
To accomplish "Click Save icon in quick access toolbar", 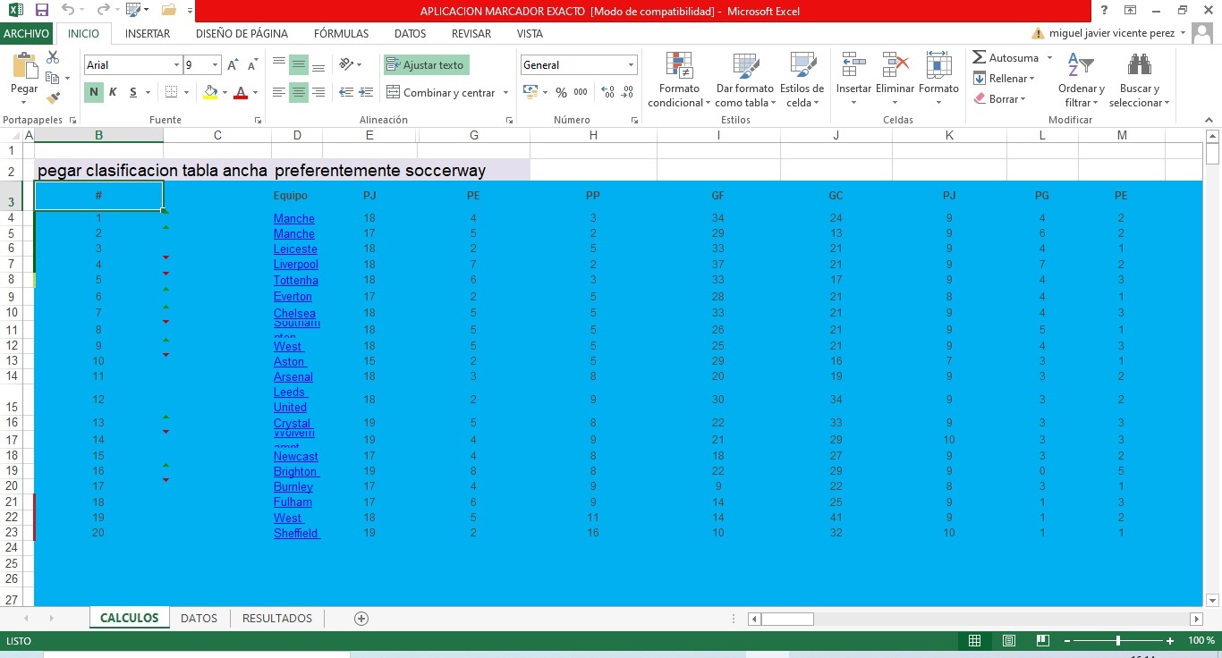I will [41, 11].
